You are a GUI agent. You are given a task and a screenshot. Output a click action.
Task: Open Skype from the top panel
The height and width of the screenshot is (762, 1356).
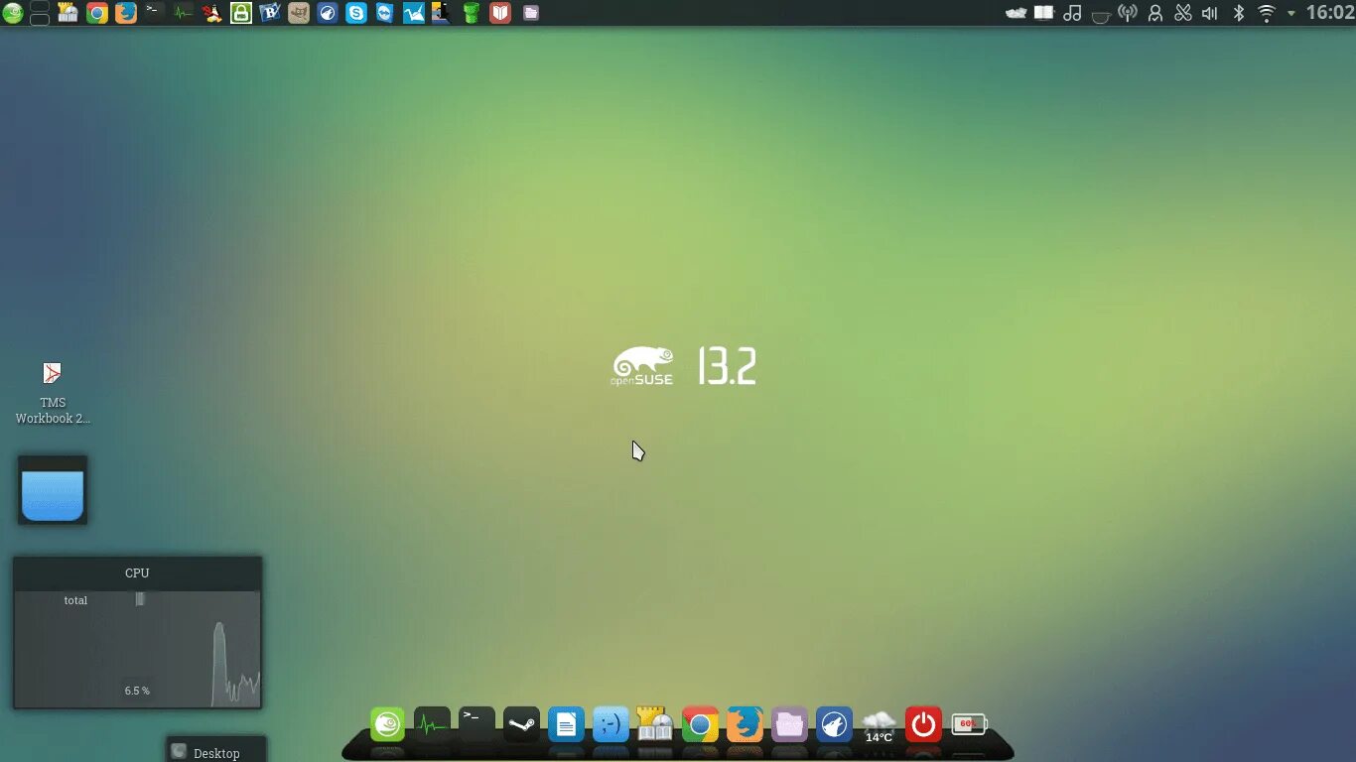[356, 13]
